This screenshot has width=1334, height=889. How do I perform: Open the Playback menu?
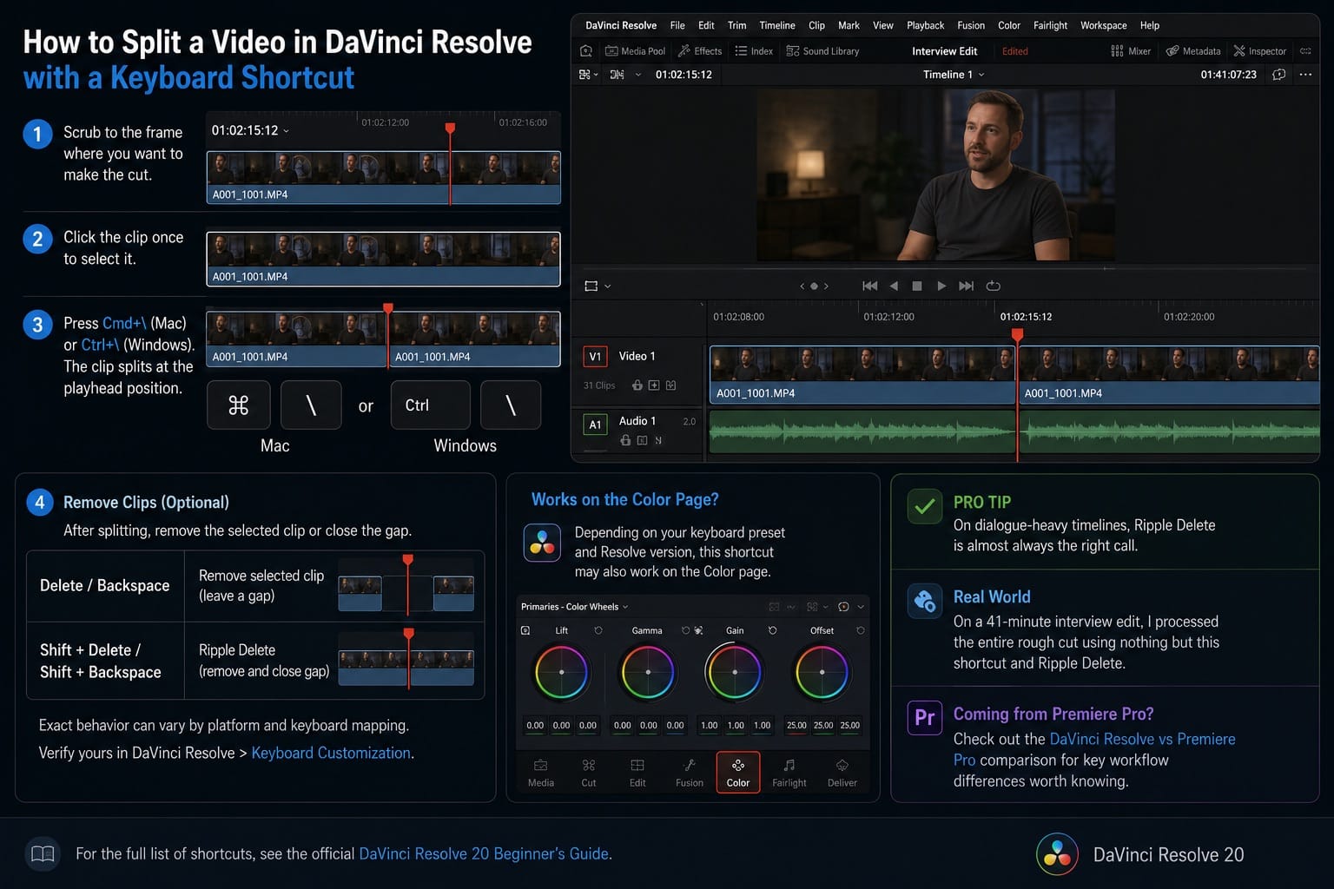[x=925, y=25]
